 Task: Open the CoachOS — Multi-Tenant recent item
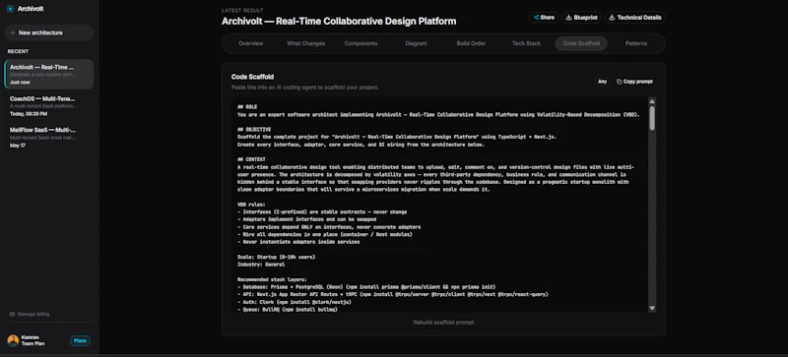pos(48,106)
